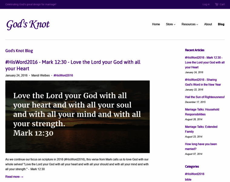Click the Recent Articles heading
The width and height of the screenshot is (230, 182).
[195, 50]
